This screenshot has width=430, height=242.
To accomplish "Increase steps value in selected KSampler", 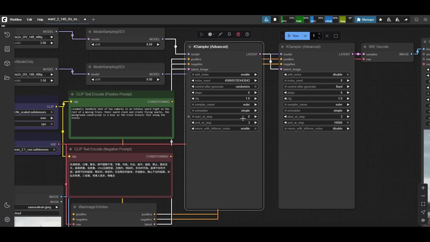I will click(255, 92).
